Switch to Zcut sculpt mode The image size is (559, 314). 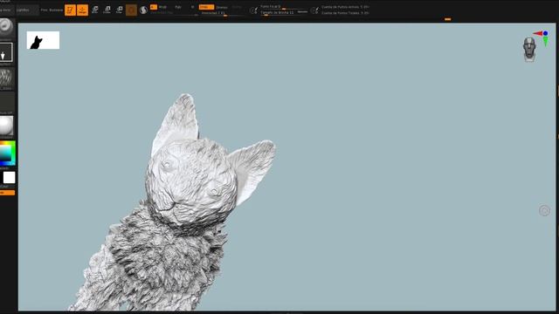coord(237,7)
